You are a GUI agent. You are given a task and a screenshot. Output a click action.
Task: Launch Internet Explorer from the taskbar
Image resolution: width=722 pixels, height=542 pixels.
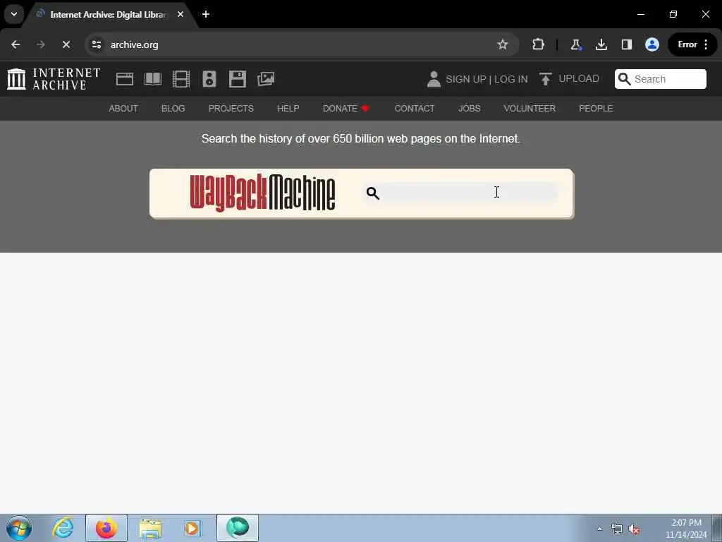(63, 528)
